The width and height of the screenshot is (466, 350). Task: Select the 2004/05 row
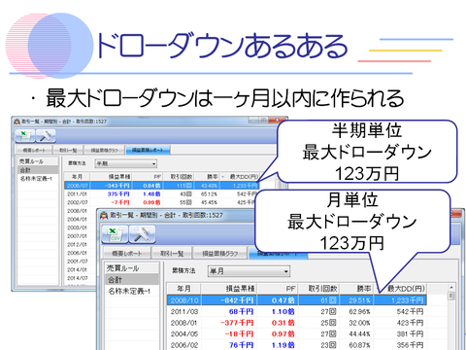pyautogui.click(x=297, y=333)
